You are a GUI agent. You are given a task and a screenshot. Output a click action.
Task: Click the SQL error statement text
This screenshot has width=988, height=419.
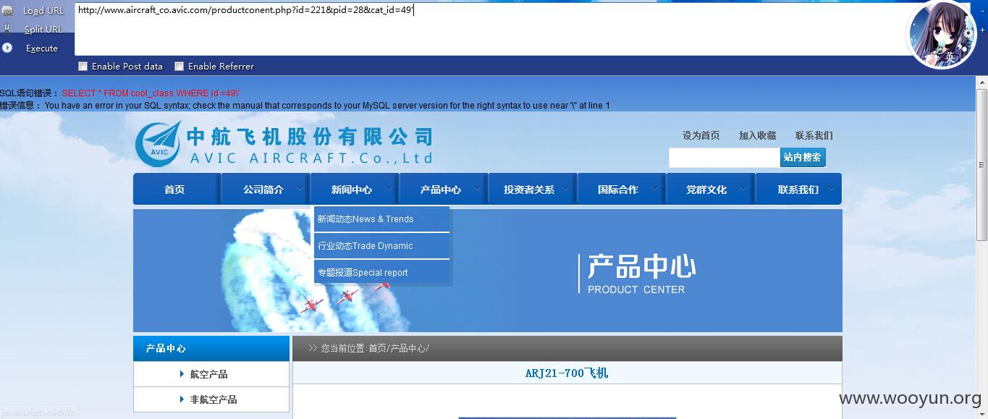pyautogui.click(x=151, y=93)
